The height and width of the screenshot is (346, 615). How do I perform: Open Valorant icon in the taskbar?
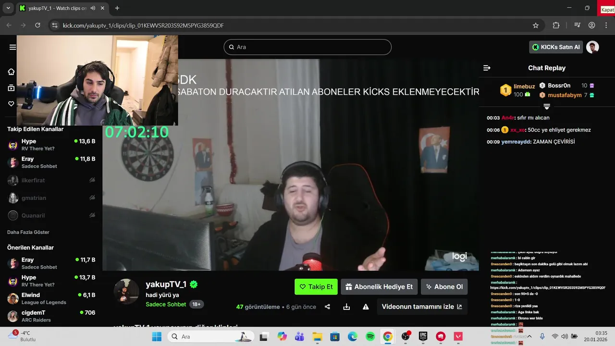pos(458,336)
